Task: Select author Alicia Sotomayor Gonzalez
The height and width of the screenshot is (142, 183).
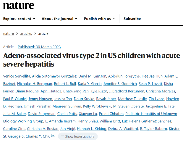Action: pyautogui.click(x=54, y=76)
